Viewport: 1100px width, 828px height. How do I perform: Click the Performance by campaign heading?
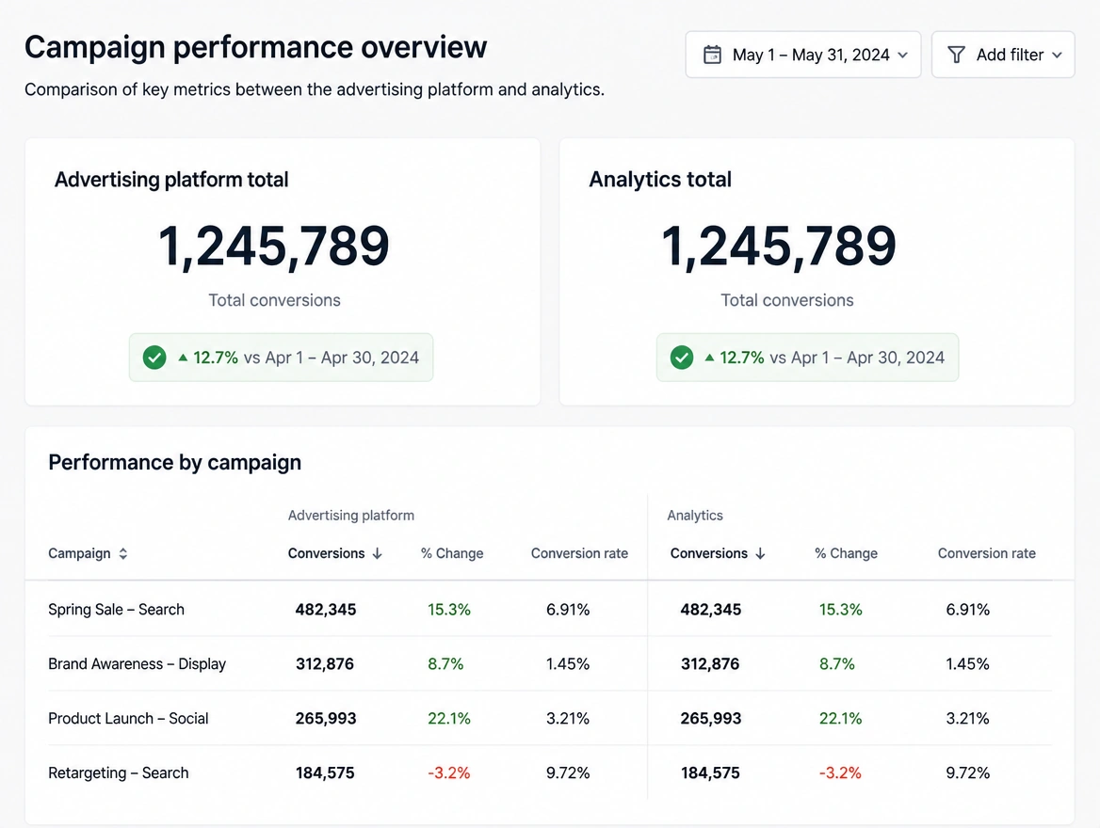click(x=174, y=463)
